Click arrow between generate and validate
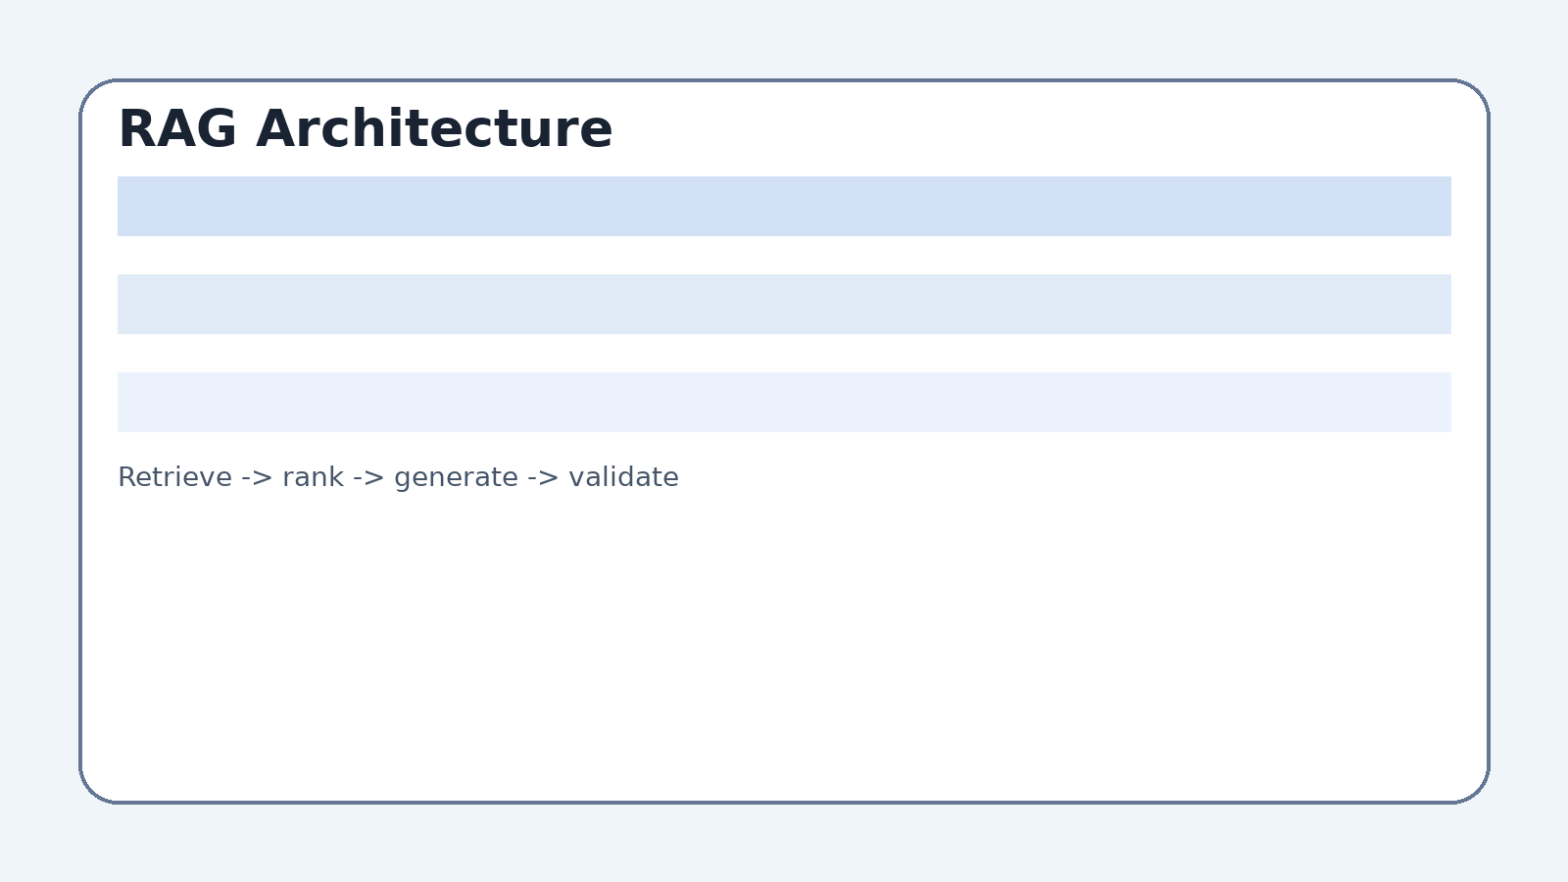Image resolution: width=1568 pixels, height=882 pixels. [x=543, y=478]
